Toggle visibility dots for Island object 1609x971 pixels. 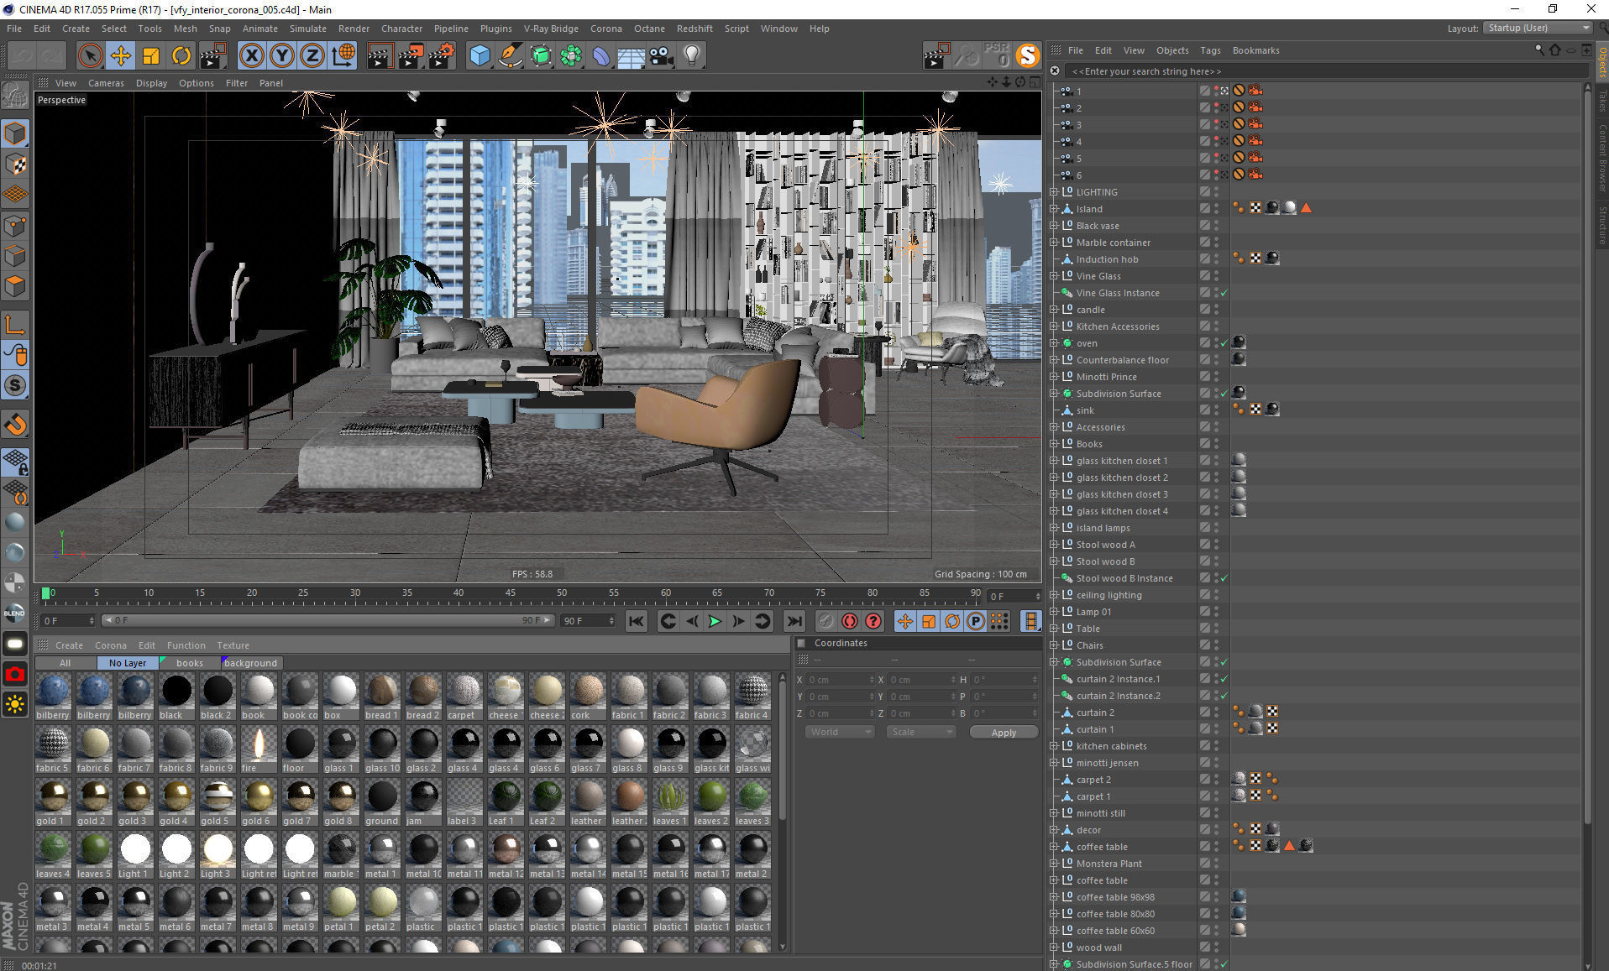tap(1216, 209)
